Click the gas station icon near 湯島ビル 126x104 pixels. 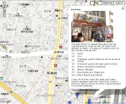(x=57, y=16)
